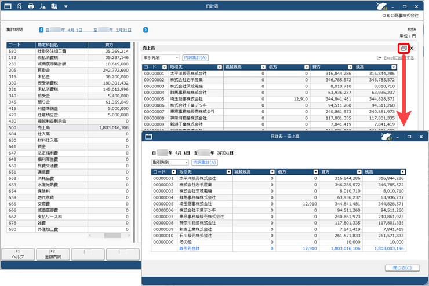Open the 取引先 column filter in popup table
This screenshot has height=286, width=429.
(229, 172)
